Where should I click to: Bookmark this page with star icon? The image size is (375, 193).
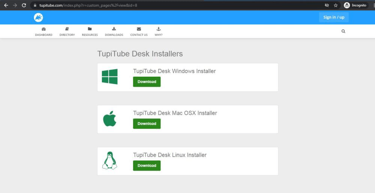336,5
